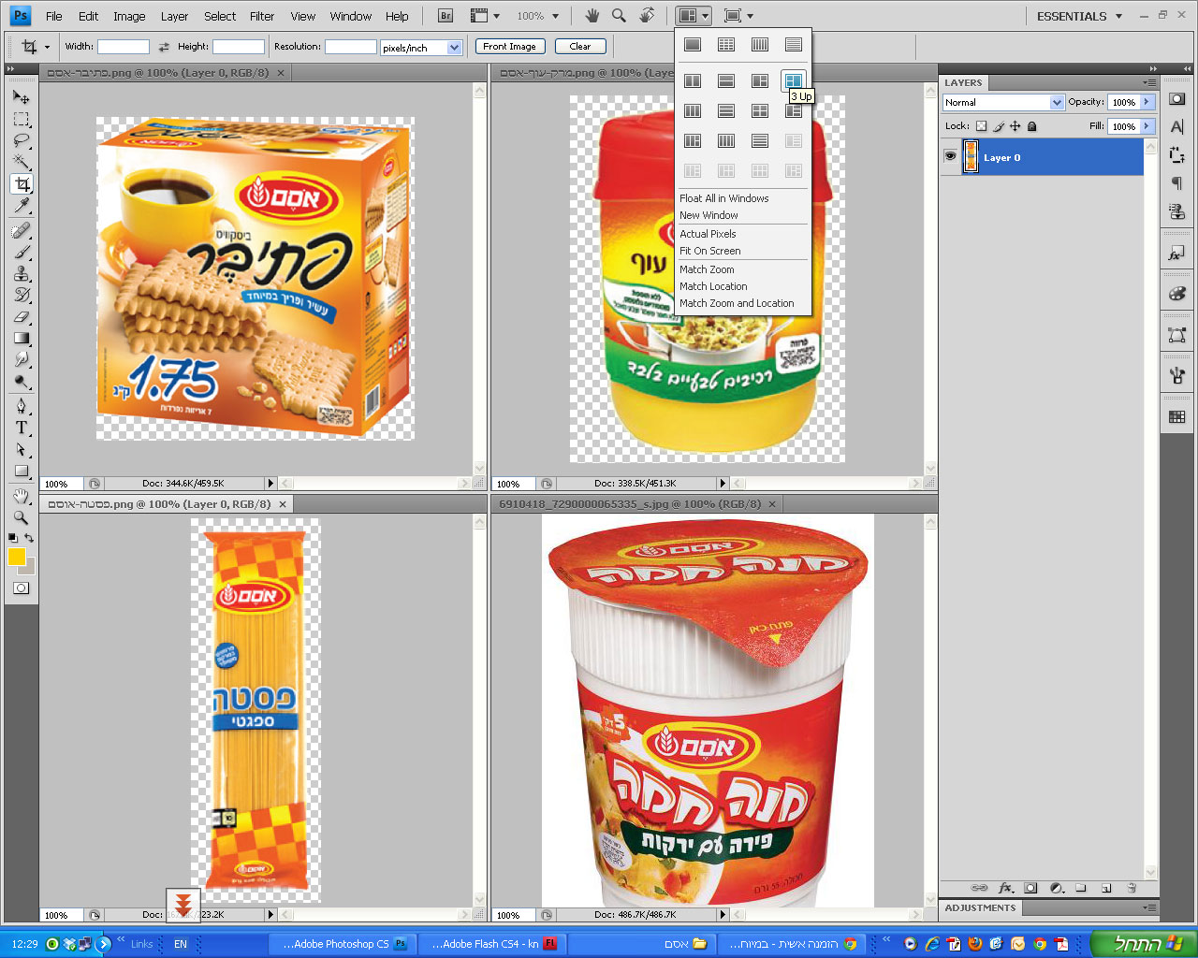Click Layer 0 thumbnail
Screen dimensions: 1198x958
pyautogui.click(x=972, y=157)
